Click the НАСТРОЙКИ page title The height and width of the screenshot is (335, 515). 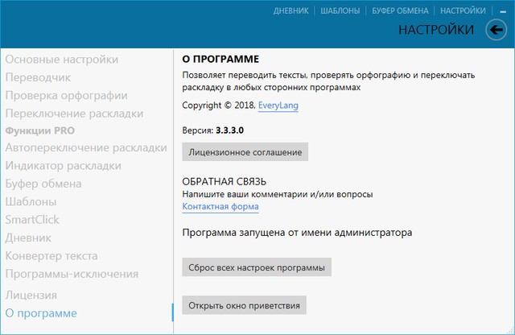(436, 30)
